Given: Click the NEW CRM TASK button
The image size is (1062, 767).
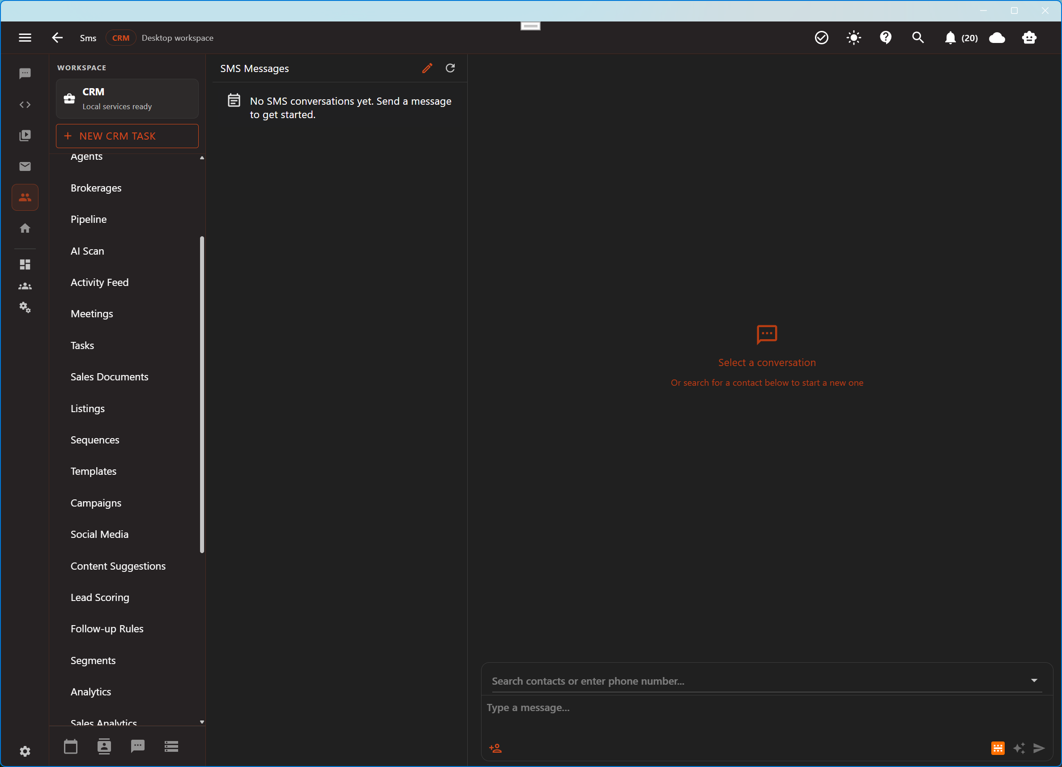Looking at the screenshot, I should pos(127,136).
